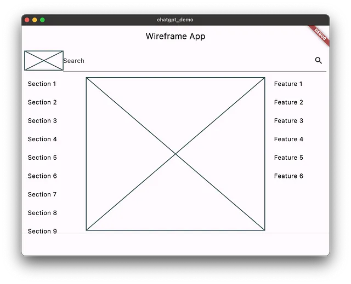Close the chatgpt_demo window with the red button
This screenshot has height=284, width=351.
click(x=27, y=20)
